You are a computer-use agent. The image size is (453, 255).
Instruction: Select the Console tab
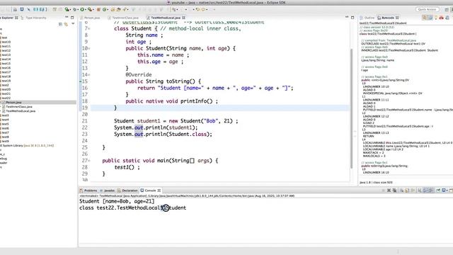point(150,191)
